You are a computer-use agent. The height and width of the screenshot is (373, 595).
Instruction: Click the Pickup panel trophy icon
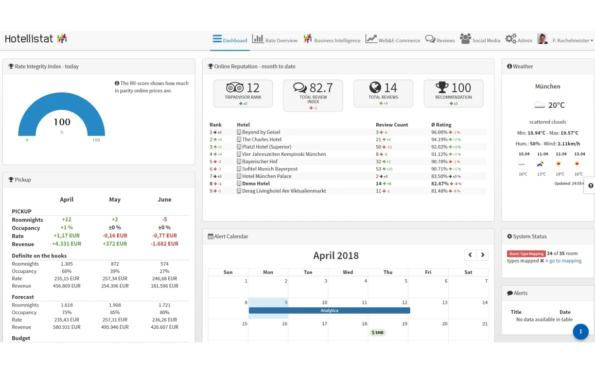point(11,180)
